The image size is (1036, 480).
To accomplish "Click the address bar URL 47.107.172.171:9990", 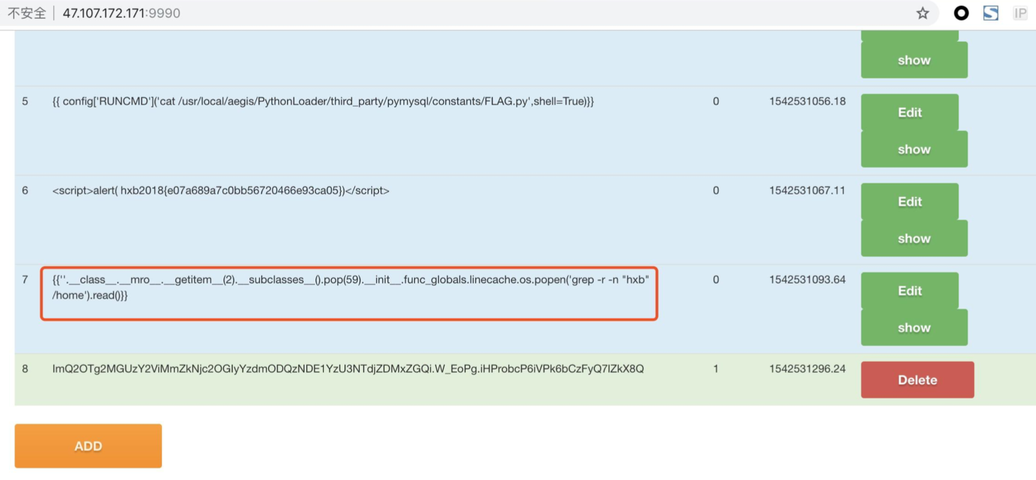I will [x=121, y=13].
